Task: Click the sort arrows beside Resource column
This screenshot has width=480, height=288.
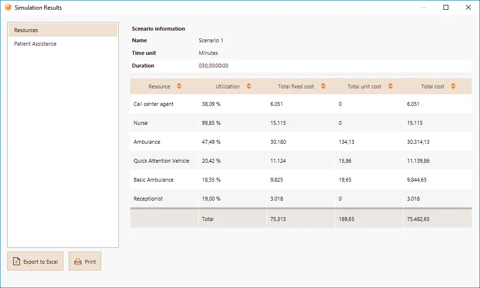Action: [x=179, y=86]
